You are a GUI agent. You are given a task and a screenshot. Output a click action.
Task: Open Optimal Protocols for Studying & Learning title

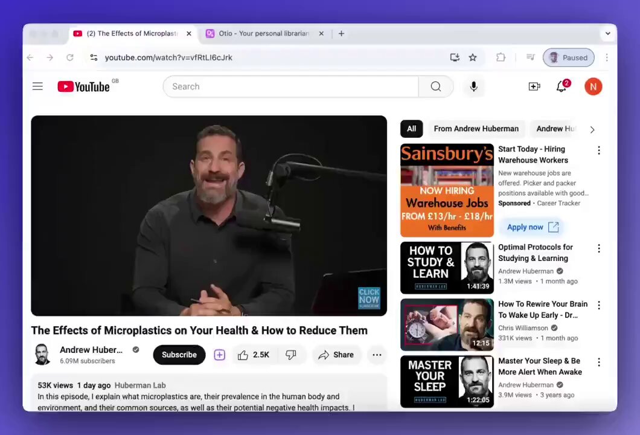535,253
